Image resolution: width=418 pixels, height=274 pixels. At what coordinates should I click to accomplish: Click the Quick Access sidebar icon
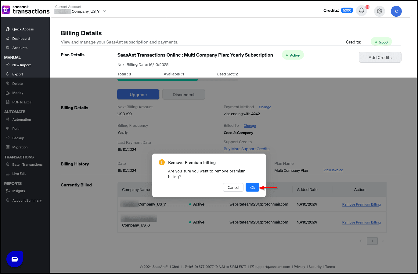[8, 29]
